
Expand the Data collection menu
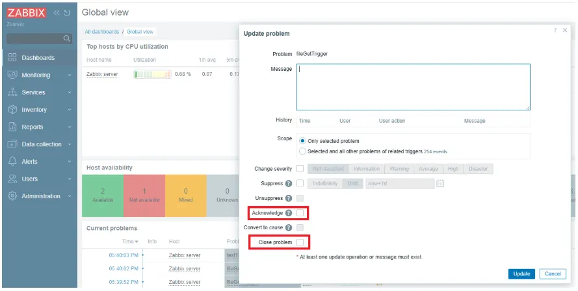40,144
